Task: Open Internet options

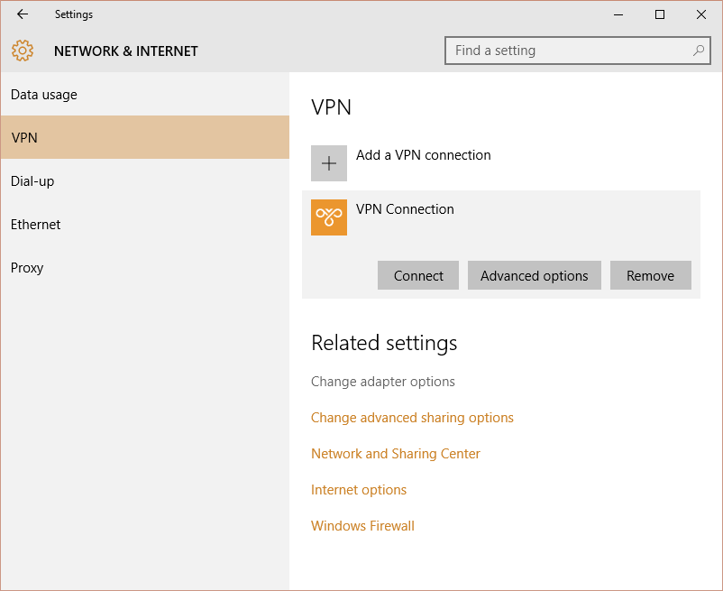Action: tap(358, 489)
